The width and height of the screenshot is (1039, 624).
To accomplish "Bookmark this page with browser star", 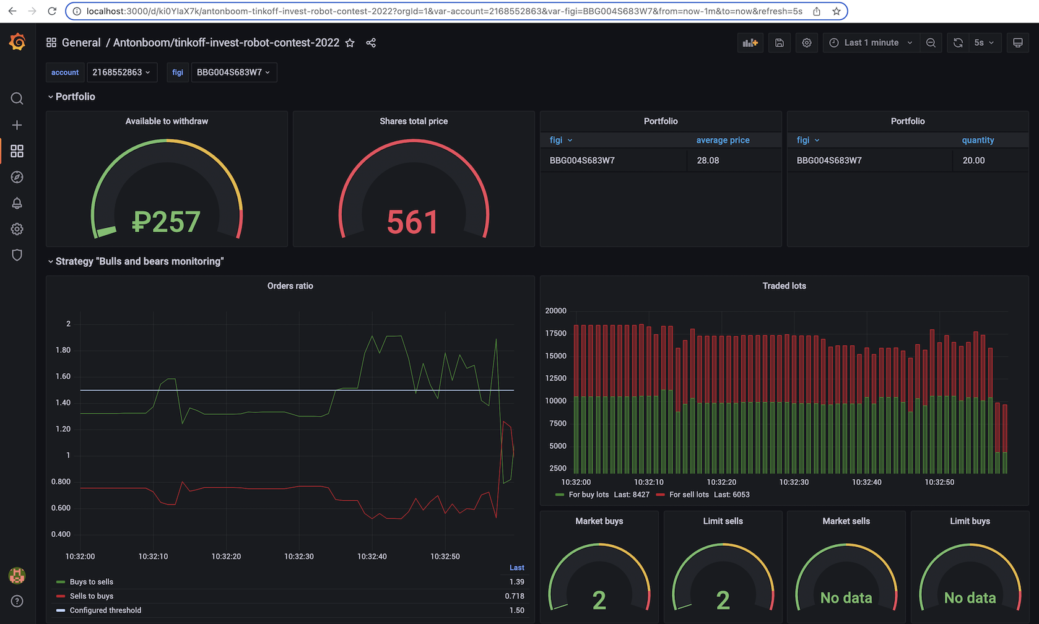I will click(837, 11).
